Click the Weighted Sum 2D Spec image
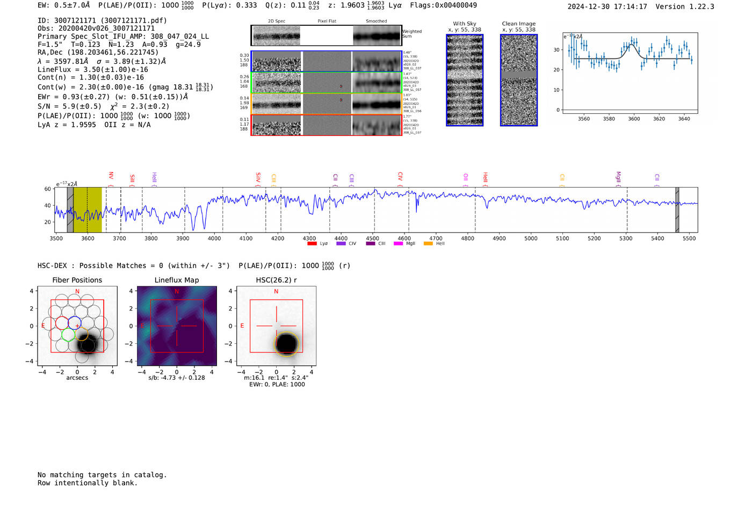The height and width of the screenshot is (512, 752). coord(276,35)
